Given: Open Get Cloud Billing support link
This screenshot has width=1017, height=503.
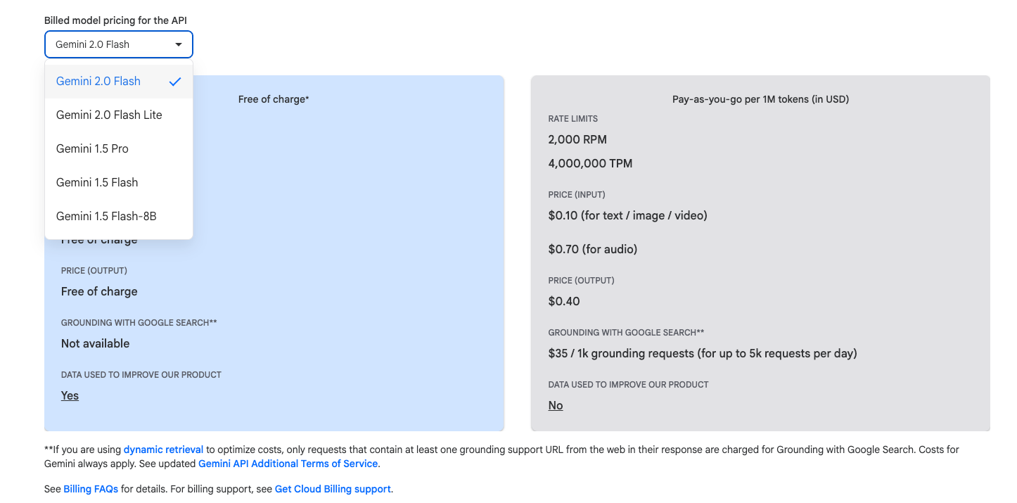Looking at the screenshot, I should (x=333, y=489).
